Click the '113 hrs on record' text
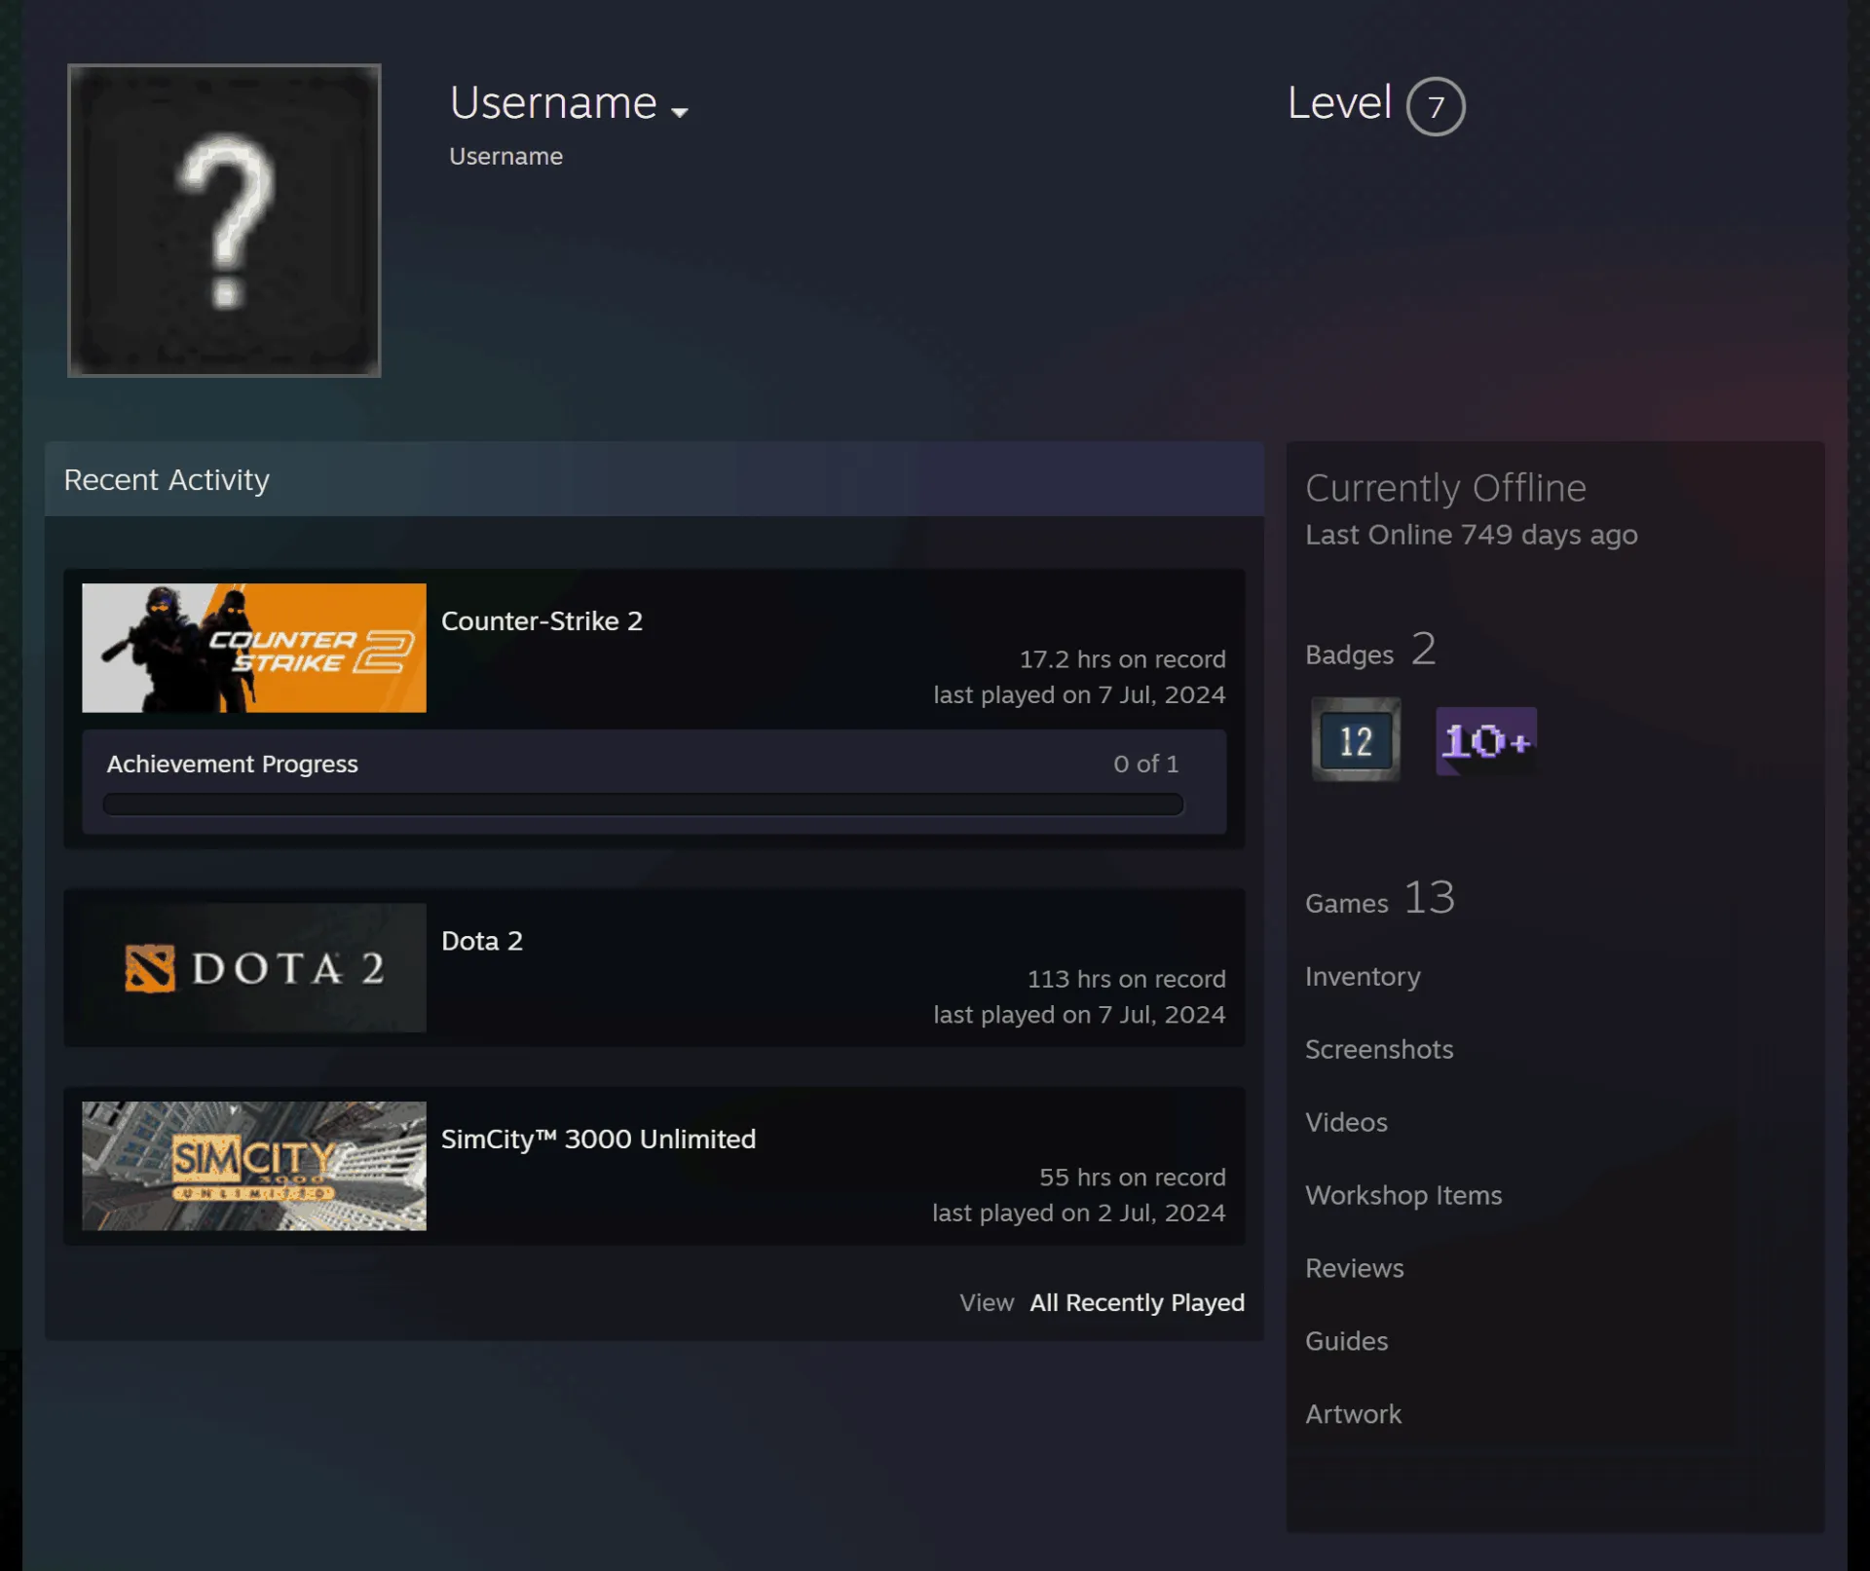The image size is (1870, 1571). tap(1126, 979)
